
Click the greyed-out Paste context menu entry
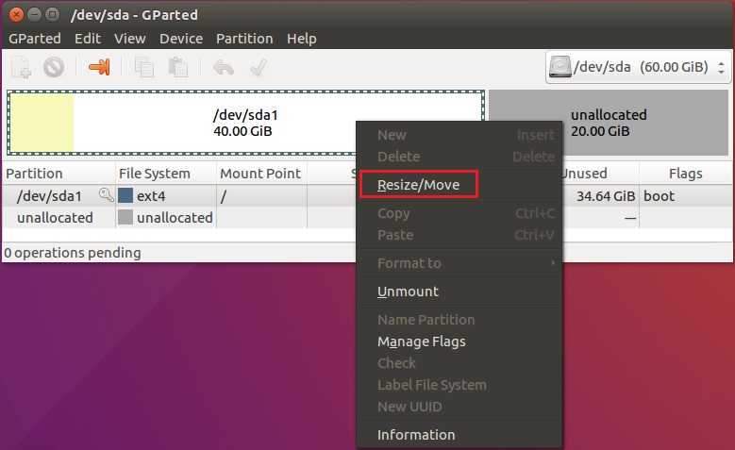(459, 234)
